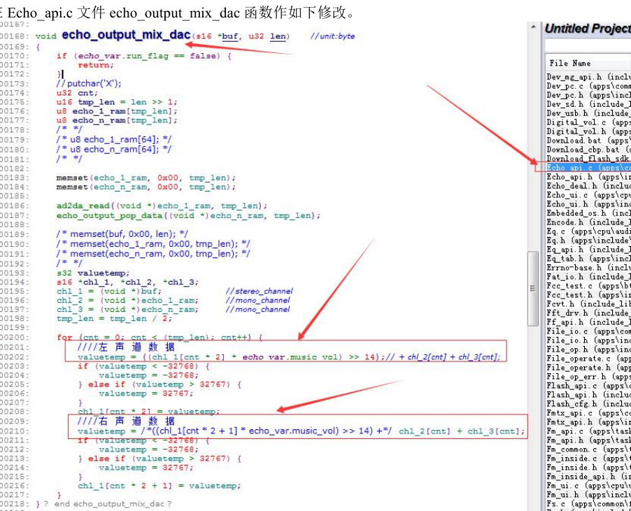The width and height of the screenshot is (631, 511).
Task: Open Fm_api.c in the file list
Action: coord(588,431)
